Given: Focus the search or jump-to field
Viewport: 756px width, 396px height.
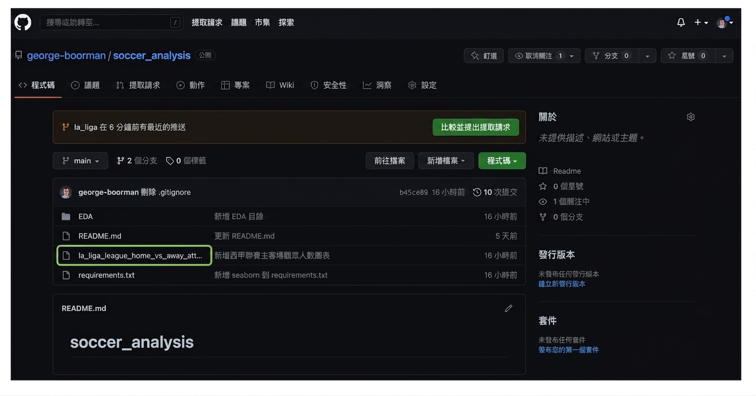Looking at the screenshot, I should [x=111, y=22].
